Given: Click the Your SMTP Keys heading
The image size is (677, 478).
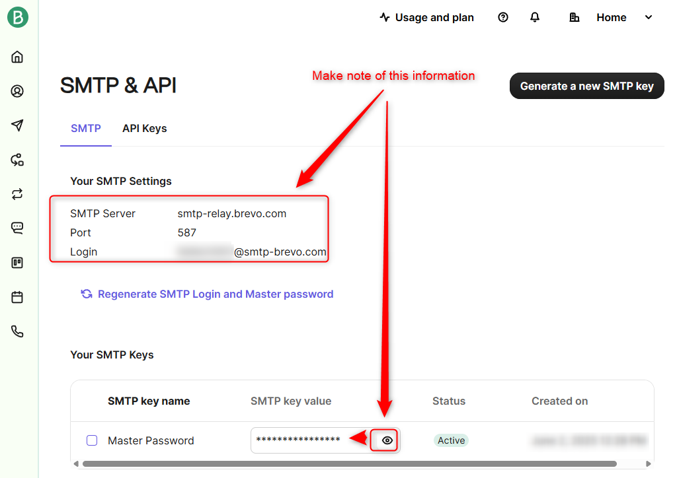Looking at the screenshot, I should pyautogui.click(x=112, y=355).
